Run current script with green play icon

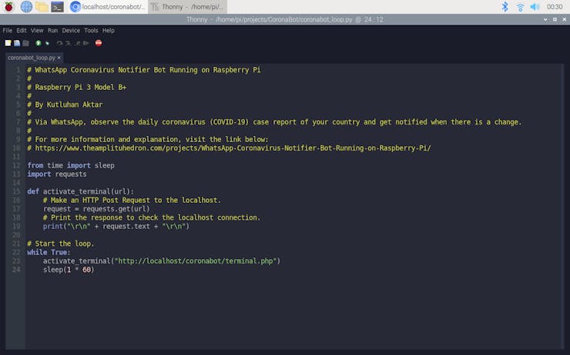(x=39, y=43)
